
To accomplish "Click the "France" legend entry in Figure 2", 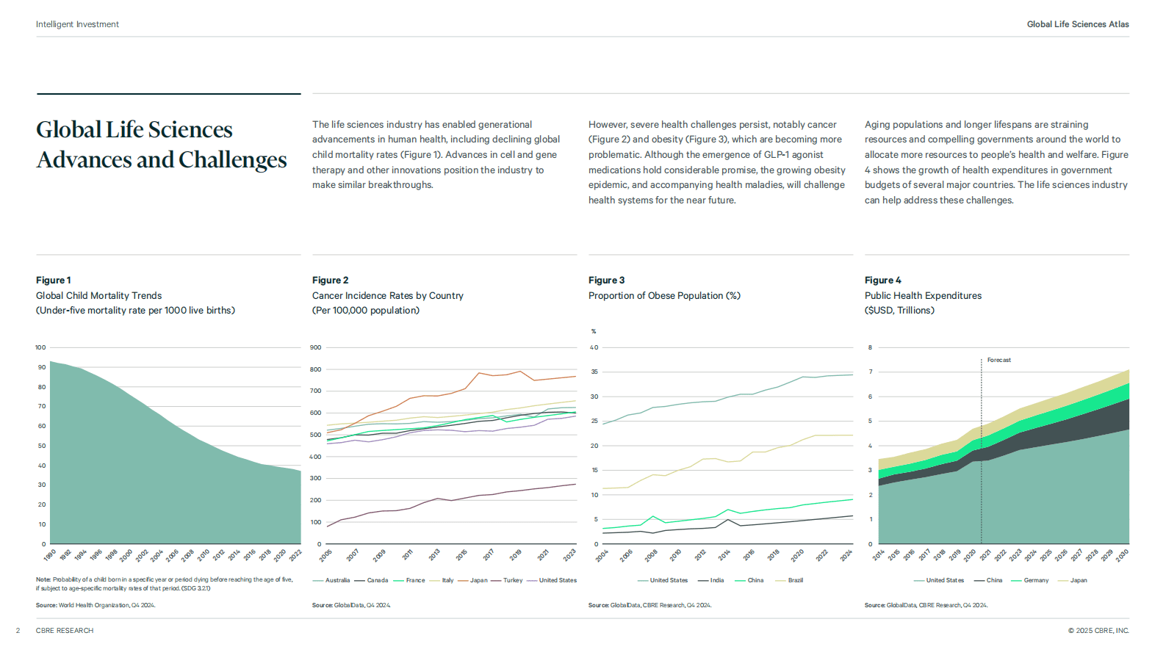I will click(x=409, y=580).
